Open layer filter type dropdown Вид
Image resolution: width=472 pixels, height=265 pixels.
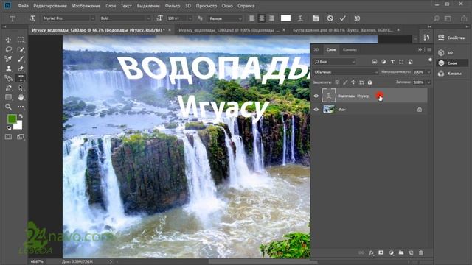click(334, 62)
